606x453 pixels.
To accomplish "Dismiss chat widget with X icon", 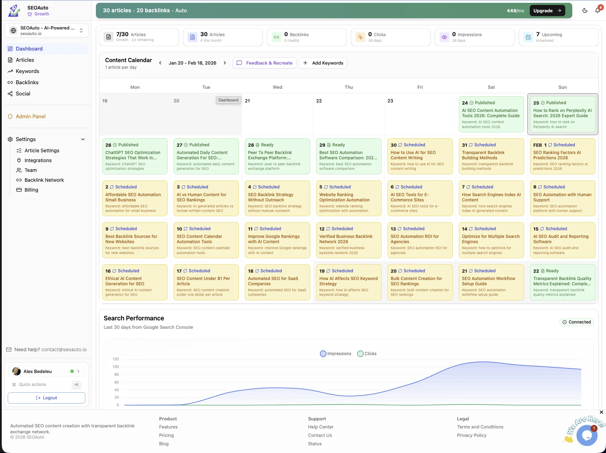I will 601,412.
